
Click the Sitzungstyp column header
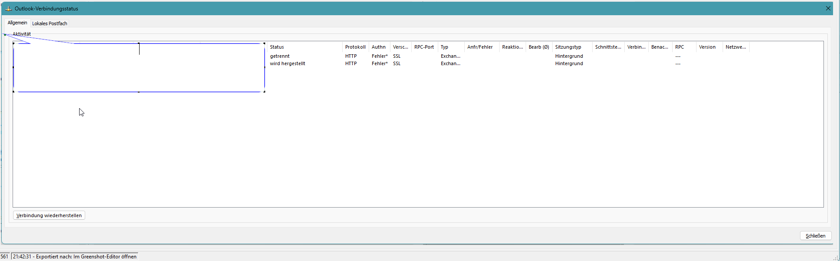[x=572, y=47]
